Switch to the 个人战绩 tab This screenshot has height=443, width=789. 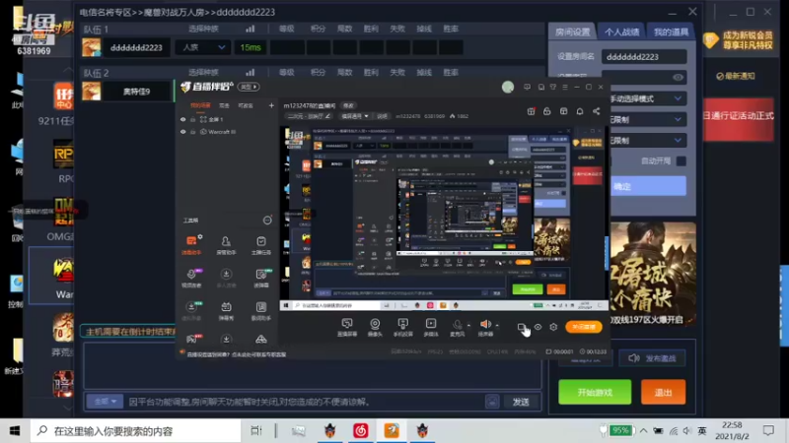click(621, 32)
